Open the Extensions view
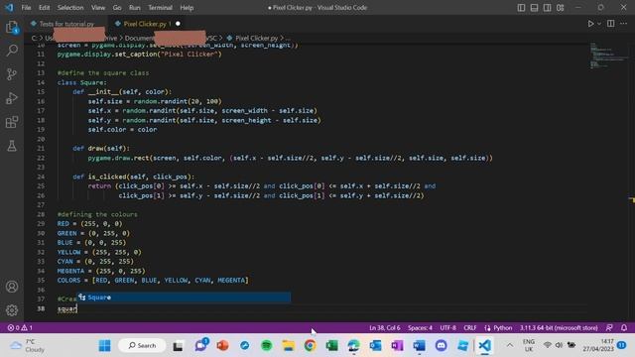 [12, 122]
